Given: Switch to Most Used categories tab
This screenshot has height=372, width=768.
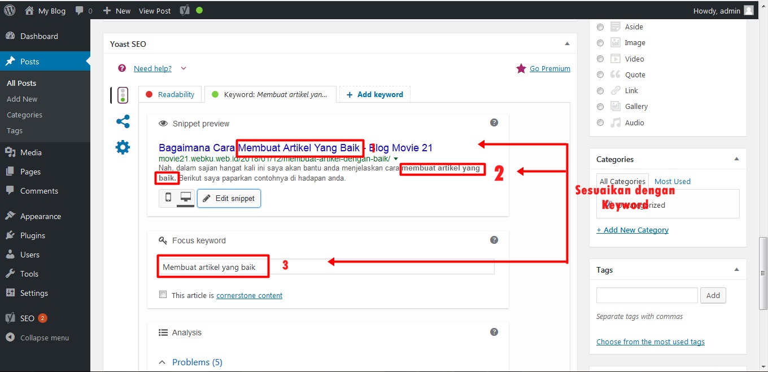Looking at the screenshot, I should point(673,181).
